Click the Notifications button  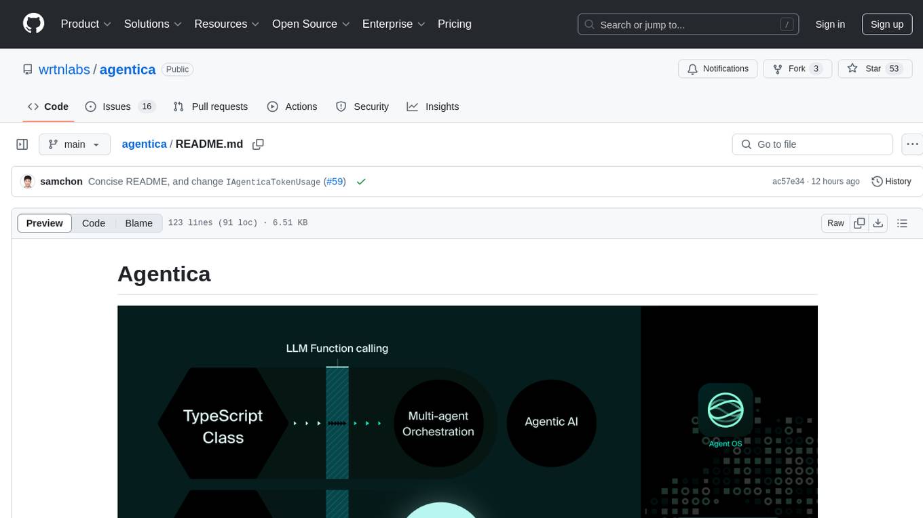pyautogui.click(x=717, y=68)
